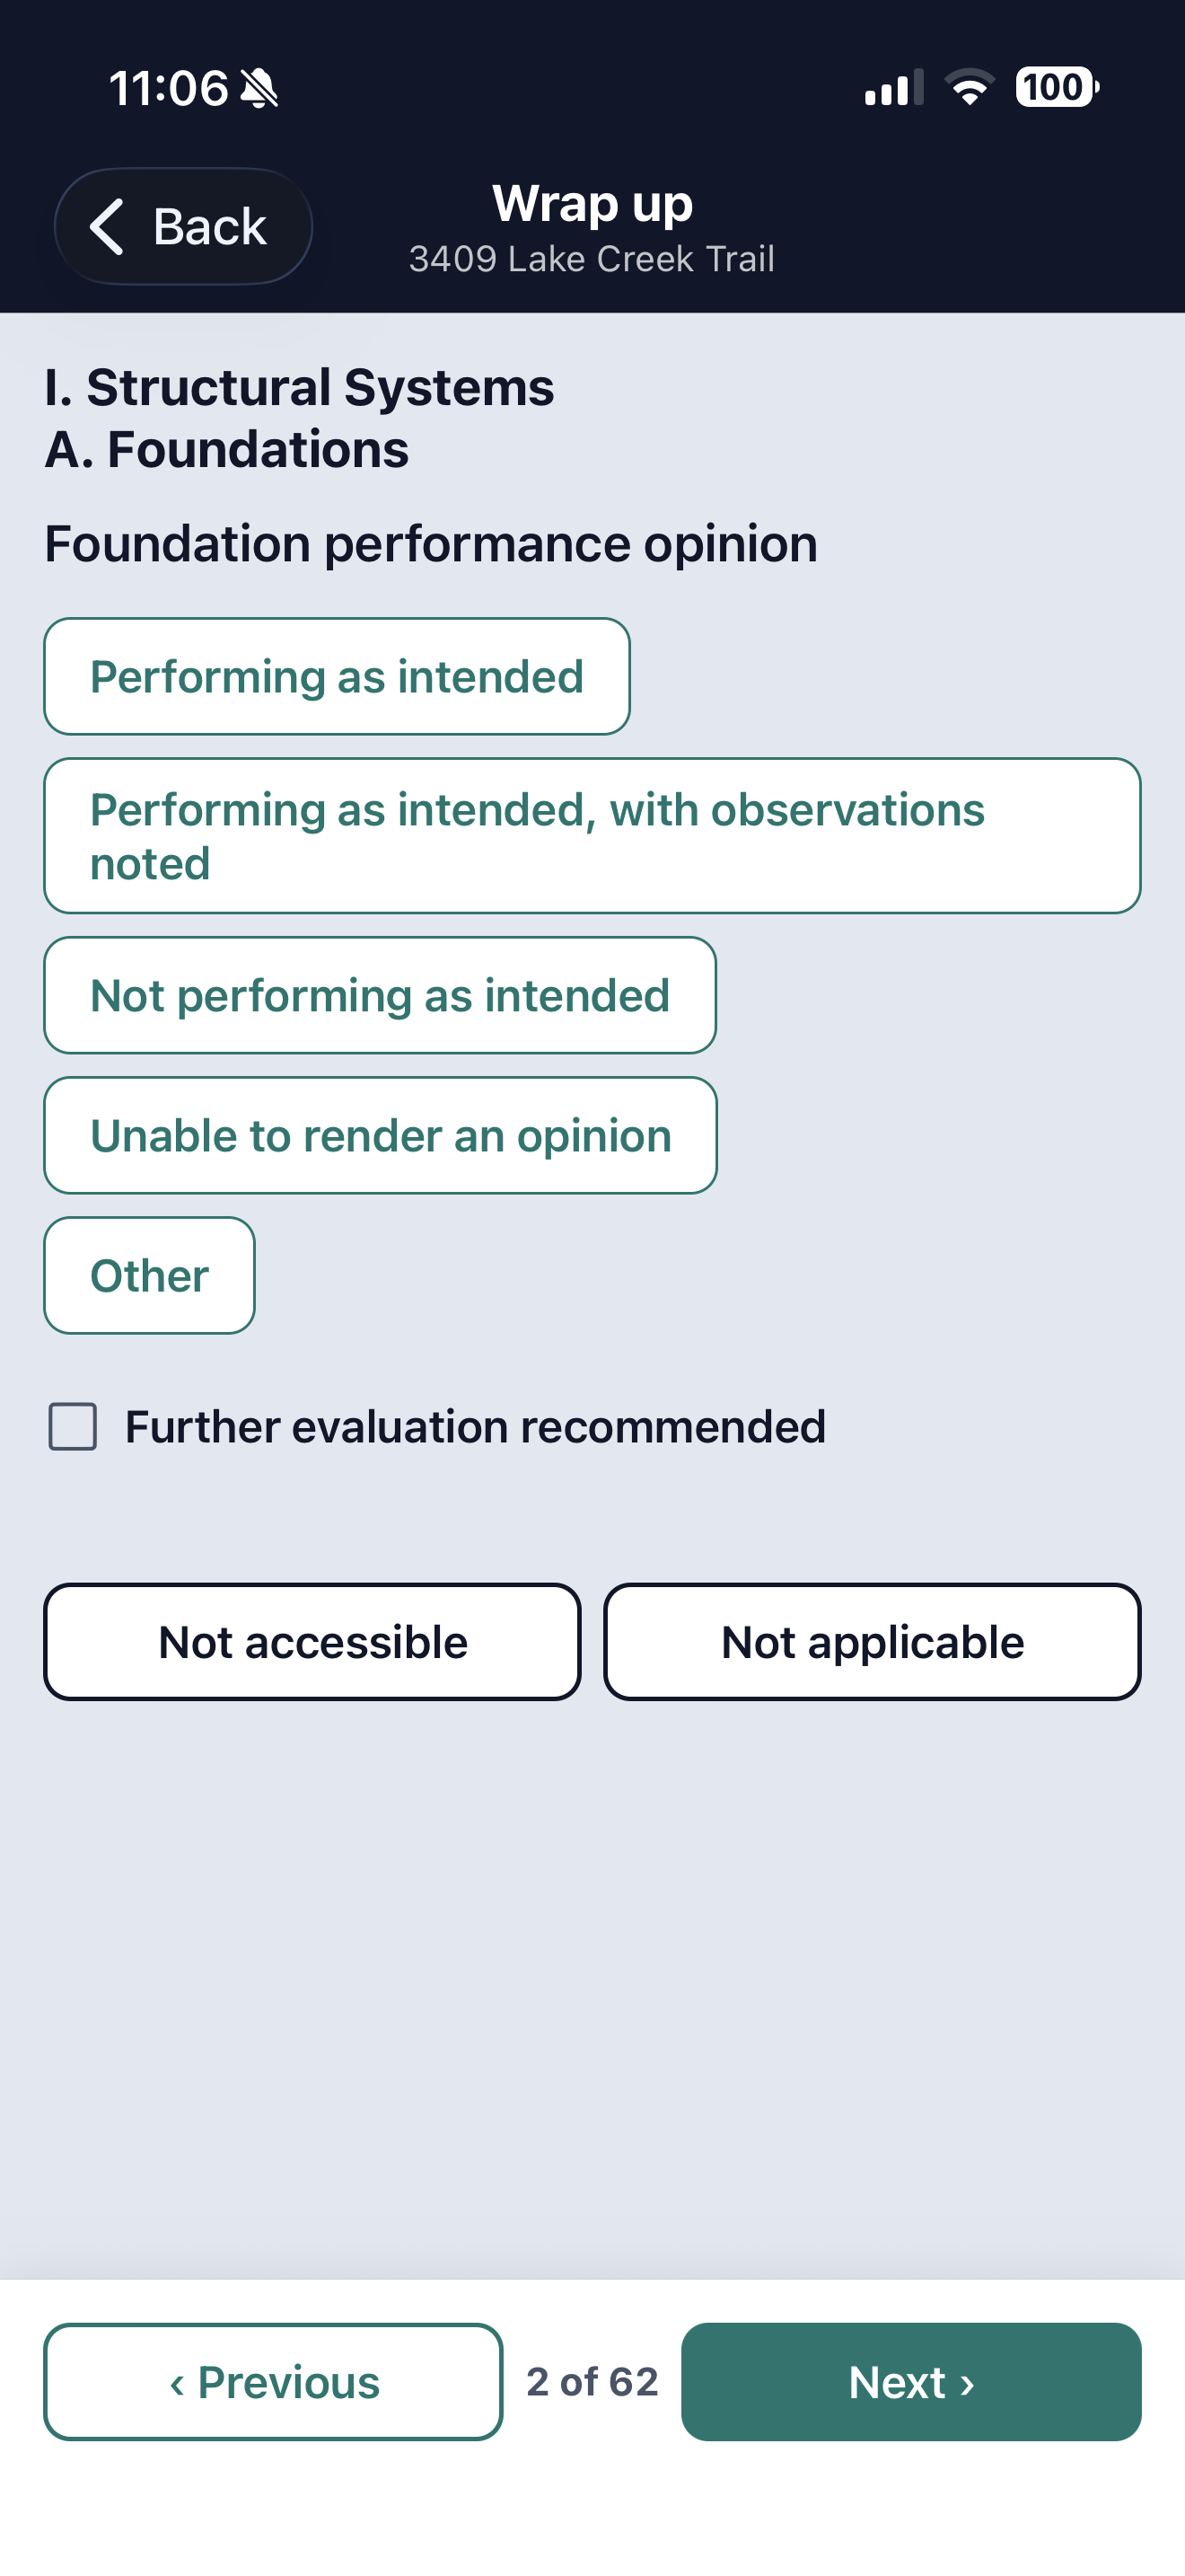Select Not performing as intended
This screenshot has width=1185, height=2576.
click(x=380, y=995)
